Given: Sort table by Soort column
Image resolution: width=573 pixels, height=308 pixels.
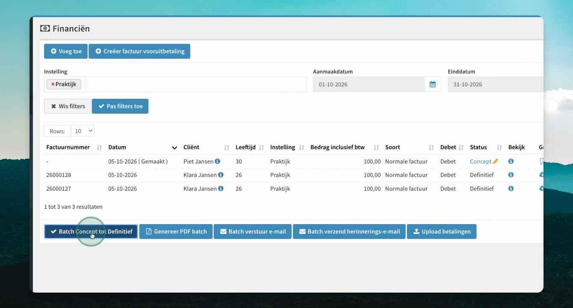Looking at the screenshot, I should 431,148.
